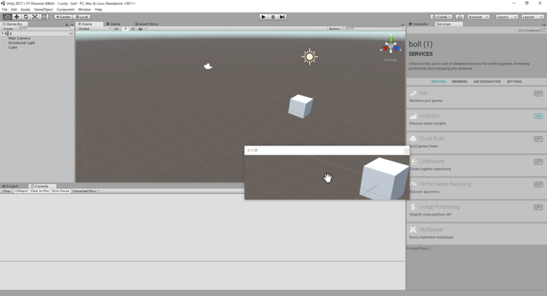Toggle Persp projection label
The image size is (547, 296).
click(x=390, y=60)
